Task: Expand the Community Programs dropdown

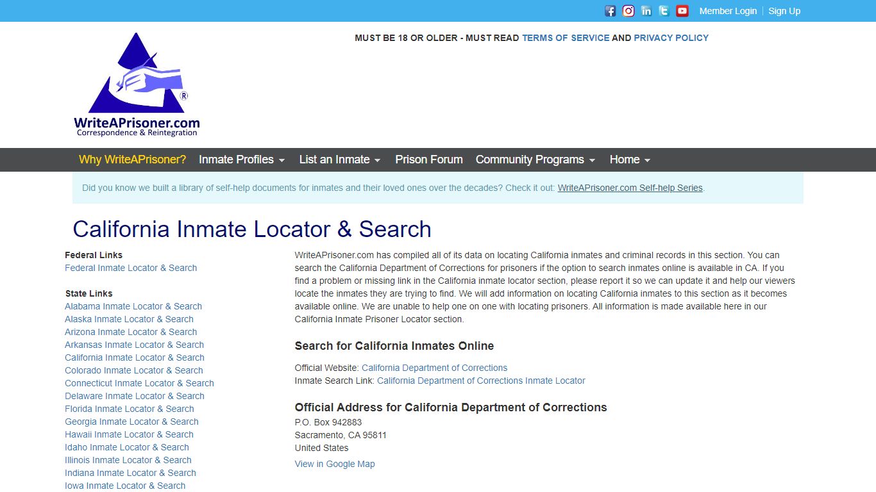Action: tap(535, 160)
